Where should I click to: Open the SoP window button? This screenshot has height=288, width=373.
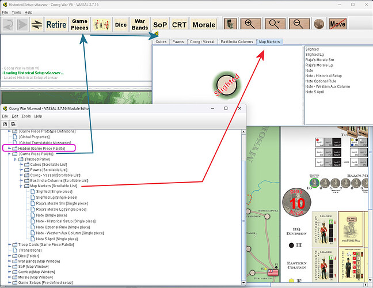tap(160, 25)
